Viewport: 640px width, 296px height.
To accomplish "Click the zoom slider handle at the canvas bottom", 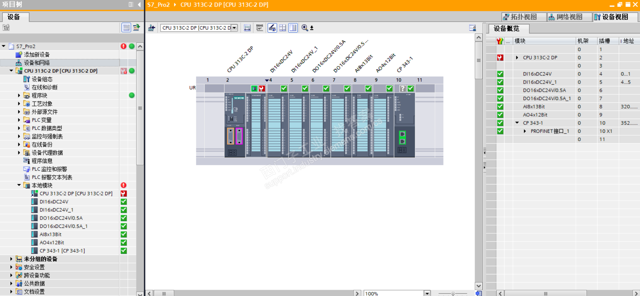I will point(453,294).
